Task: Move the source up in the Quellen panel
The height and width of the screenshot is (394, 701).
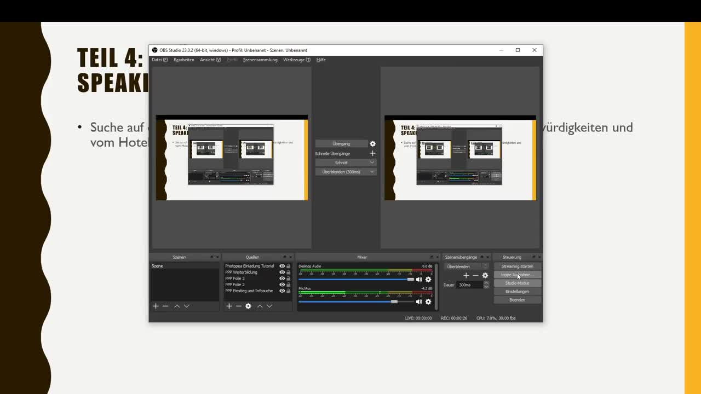Action: tap(260, 306)
